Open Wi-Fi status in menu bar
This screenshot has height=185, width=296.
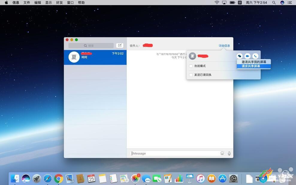tap(217, 2)
